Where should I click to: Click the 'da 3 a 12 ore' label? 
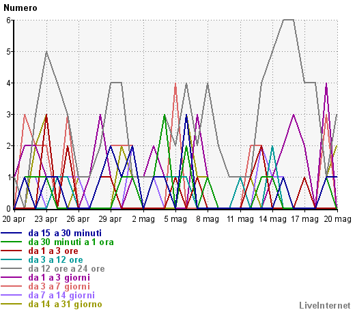pyautogui.click(x=56, y=260)
